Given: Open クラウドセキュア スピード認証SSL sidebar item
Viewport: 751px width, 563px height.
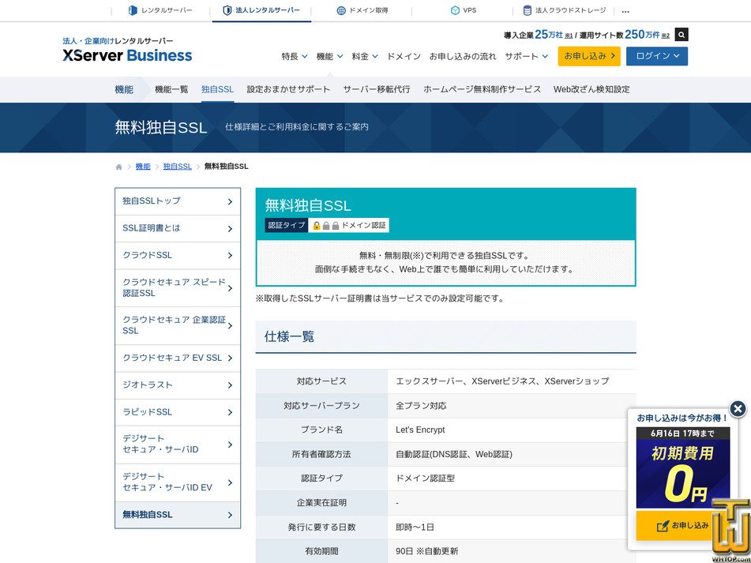Looking at the screenshot, I should pyautogui.click(x=178, y=287).
